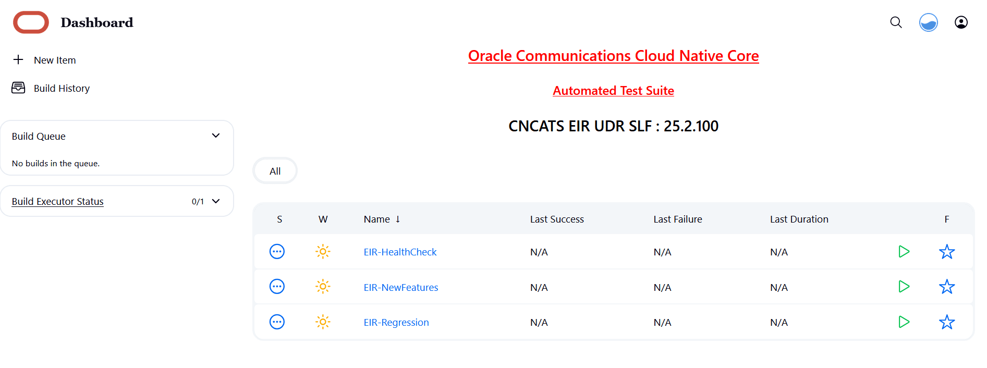
Task: Click the CNCATS EIR UDR SLF : 25.2.100 text
Action: (613, 126)
